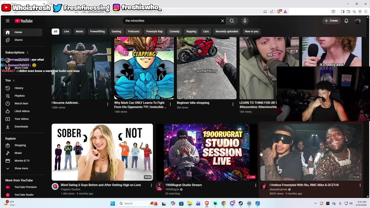Click the magnifier search button

232,21
